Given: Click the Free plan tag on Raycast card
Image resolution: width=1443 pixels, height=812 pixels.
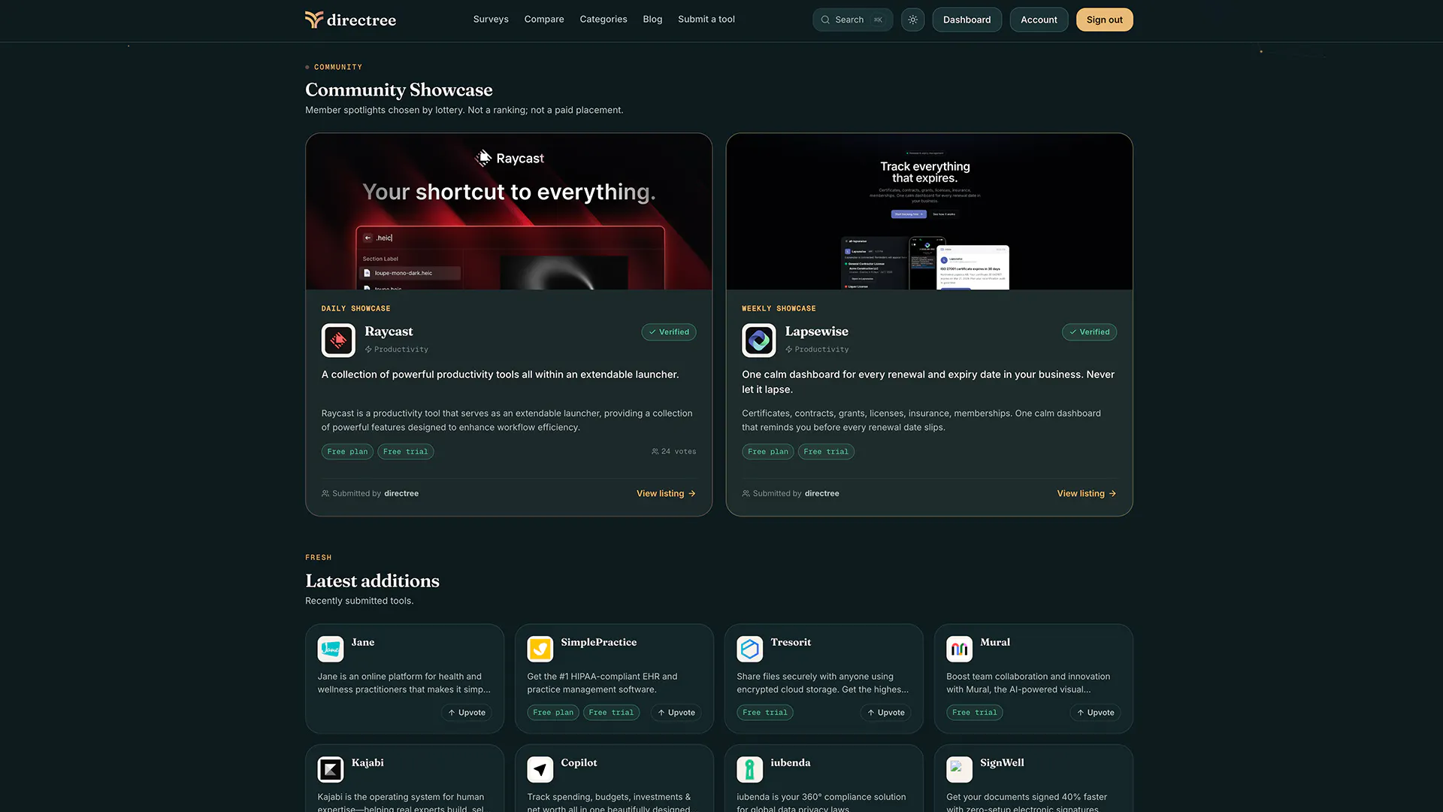Looking at the screenshot, I should (x=347, y=452).
